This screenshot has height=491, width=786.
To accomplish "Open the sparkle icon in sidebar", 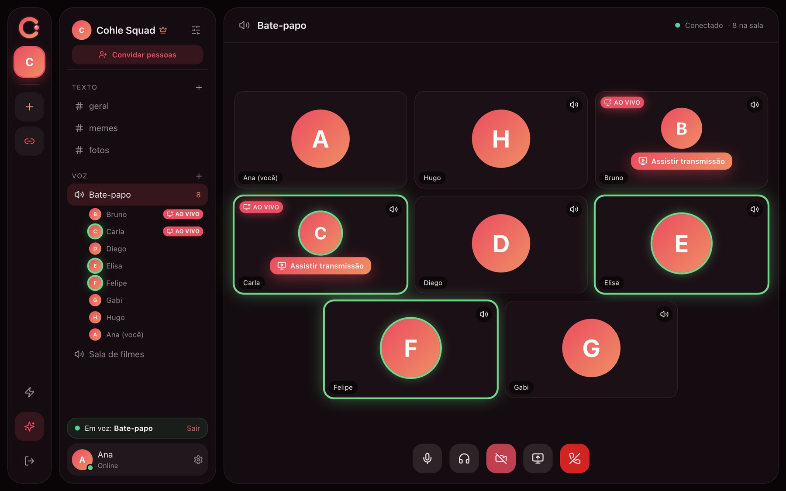I will point(29,426).
